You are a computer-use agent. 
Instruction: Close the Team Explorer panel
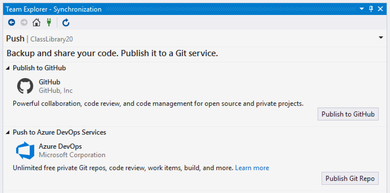tap(381, 9)
